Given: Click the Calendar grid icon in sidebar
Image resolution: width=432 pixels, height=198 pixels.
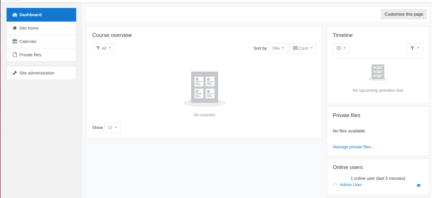Looking at the screenshot, I should coord(15,41).
